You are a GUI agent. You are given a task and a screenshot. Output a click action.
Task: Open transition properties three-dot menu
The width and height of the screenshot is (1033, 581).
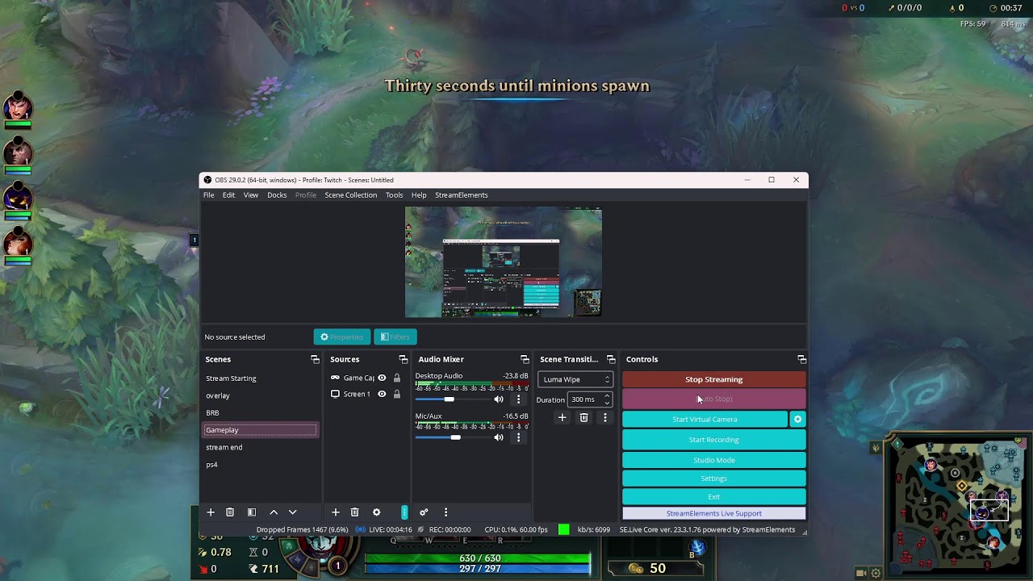pyautogui.click(x=604, y=417)
